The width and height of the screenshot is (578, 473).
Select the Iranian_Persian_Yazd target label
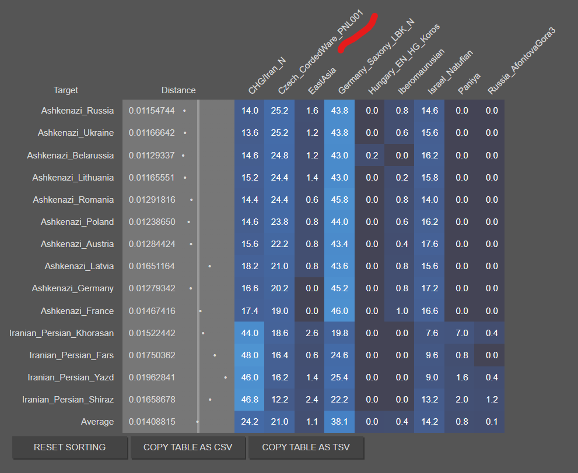[x=71, y=377]
